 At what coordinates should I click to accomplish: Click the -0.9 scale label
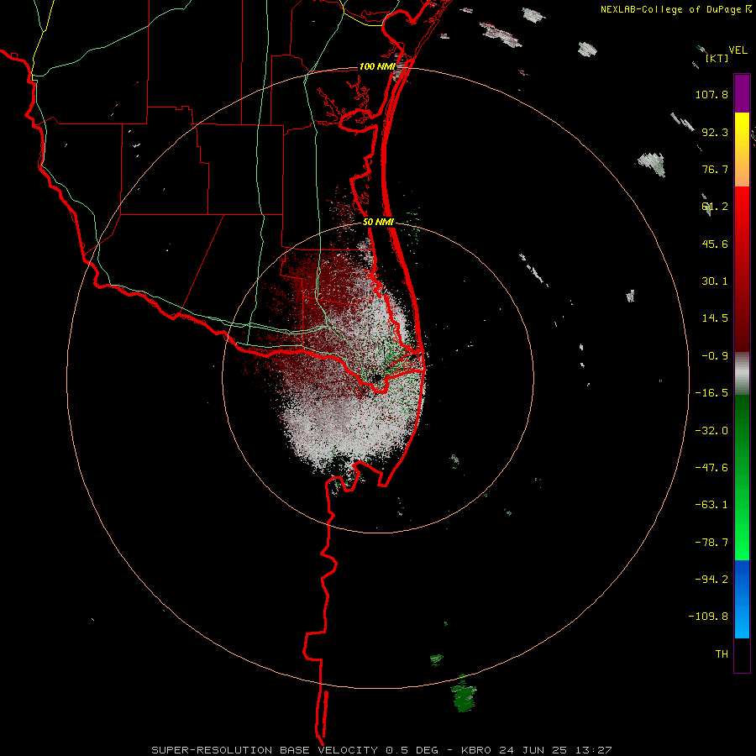click(715, 356)
